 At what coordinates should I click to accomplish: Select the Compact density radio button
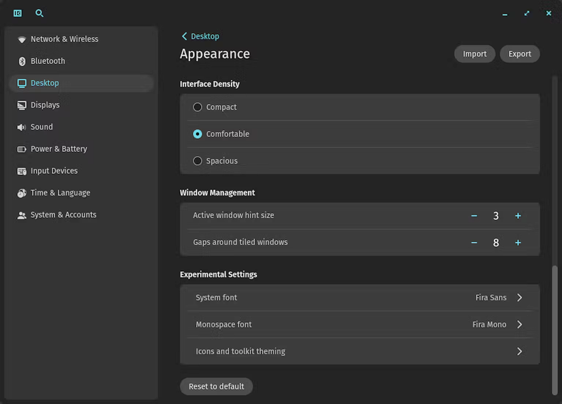(x=197, y=107)
